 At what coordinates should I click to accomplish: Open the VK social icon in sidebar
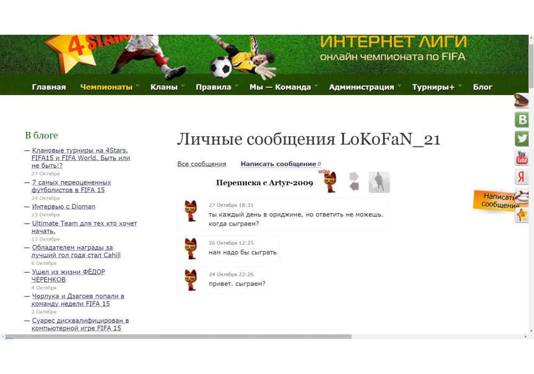click(521, 120)
